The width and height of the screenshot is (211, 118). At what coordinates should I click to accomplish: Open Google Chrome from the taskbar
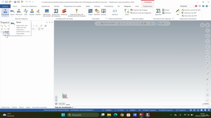point(122,115)
